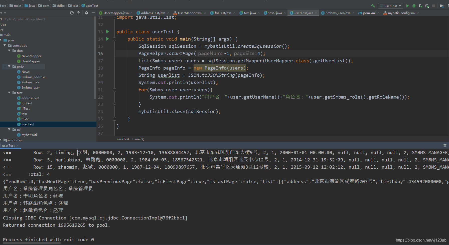Click the Project view dropdown arrow
The height and width of the screenshot is (245, 449).
coord(5,13)
